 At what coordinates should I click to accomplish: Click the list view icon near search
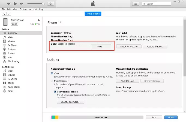pyautogui.click(x=136, y=4)
